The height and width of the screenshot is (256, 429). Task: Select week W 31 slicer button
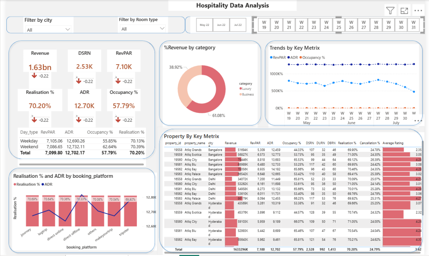click(x=413, y=25)
